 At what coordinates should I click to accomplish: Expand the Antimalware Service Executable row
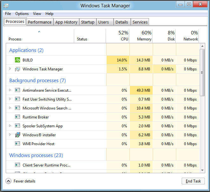[x=10, y=90]
